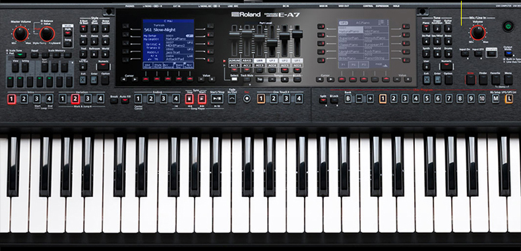
Task: Decrease tempo with the Tempo minus button
Action: 272,79
